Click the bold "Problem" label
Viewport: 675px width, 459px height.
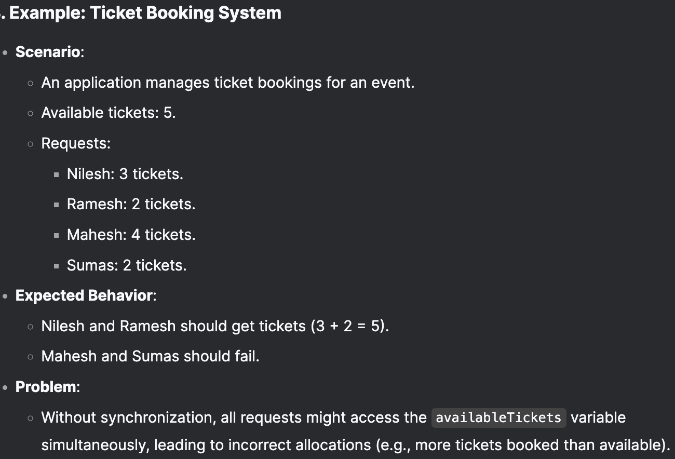pos(46,387)
